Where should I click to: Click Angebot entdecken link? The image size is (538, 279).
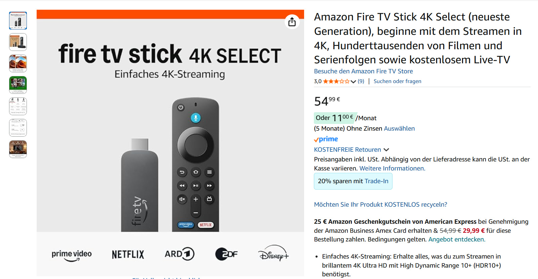click(457, 239)
